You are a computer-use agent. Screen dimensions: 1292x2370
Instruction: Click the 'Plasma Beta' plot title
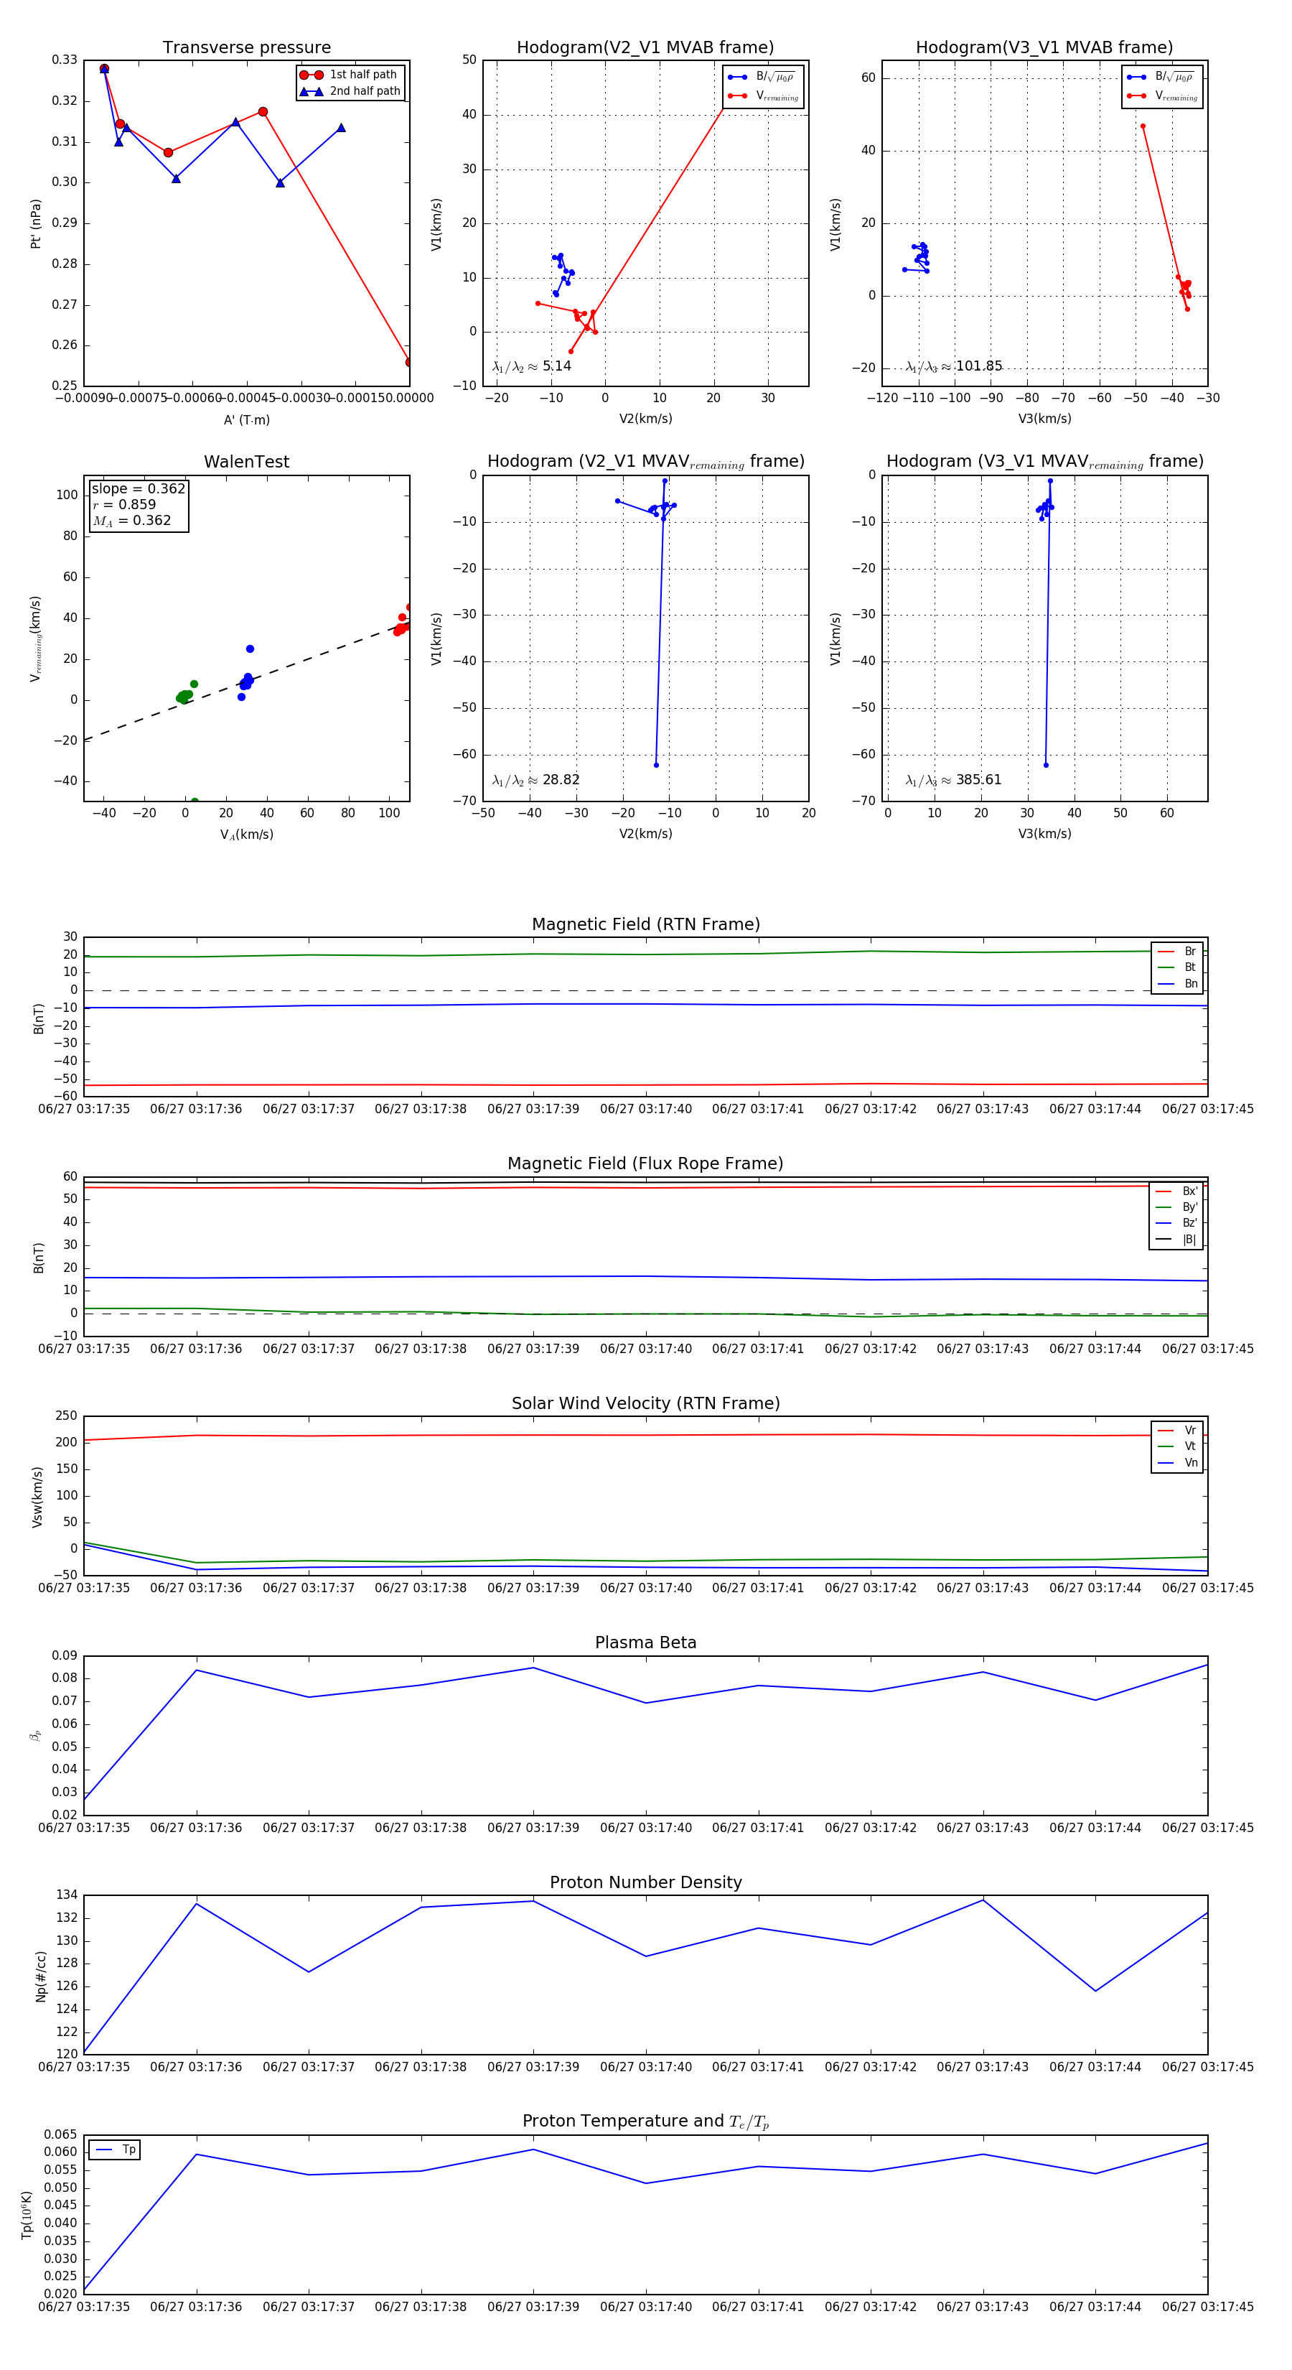645,1642
